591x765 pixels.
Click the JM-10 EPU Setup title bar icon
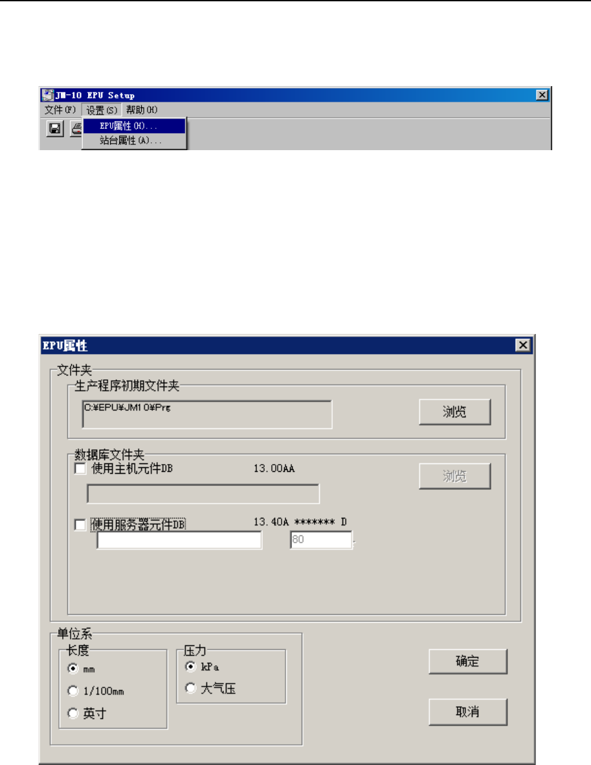47,94
